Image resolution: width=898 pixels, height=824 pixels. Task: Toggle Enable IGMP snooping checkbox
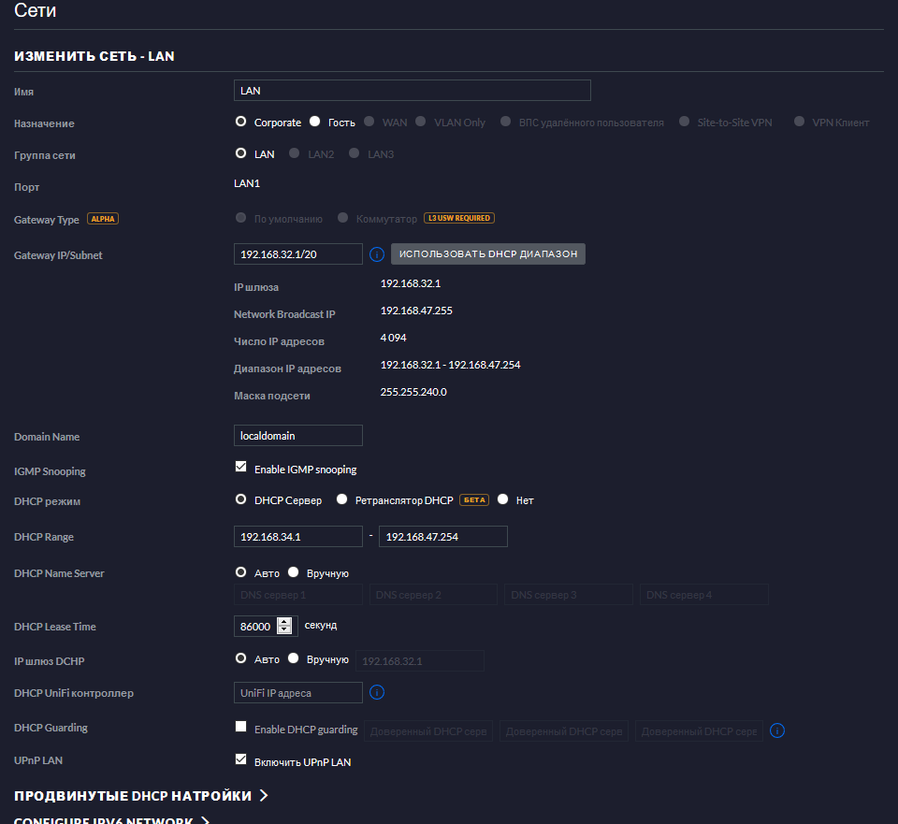click(x=241, y=468)
